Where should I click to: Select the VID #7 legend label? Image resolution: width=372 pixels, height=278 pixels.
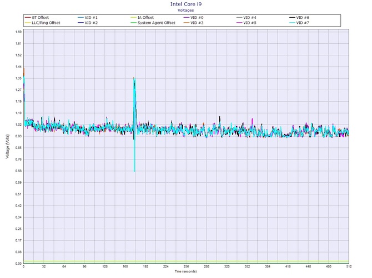click(303, 23)
